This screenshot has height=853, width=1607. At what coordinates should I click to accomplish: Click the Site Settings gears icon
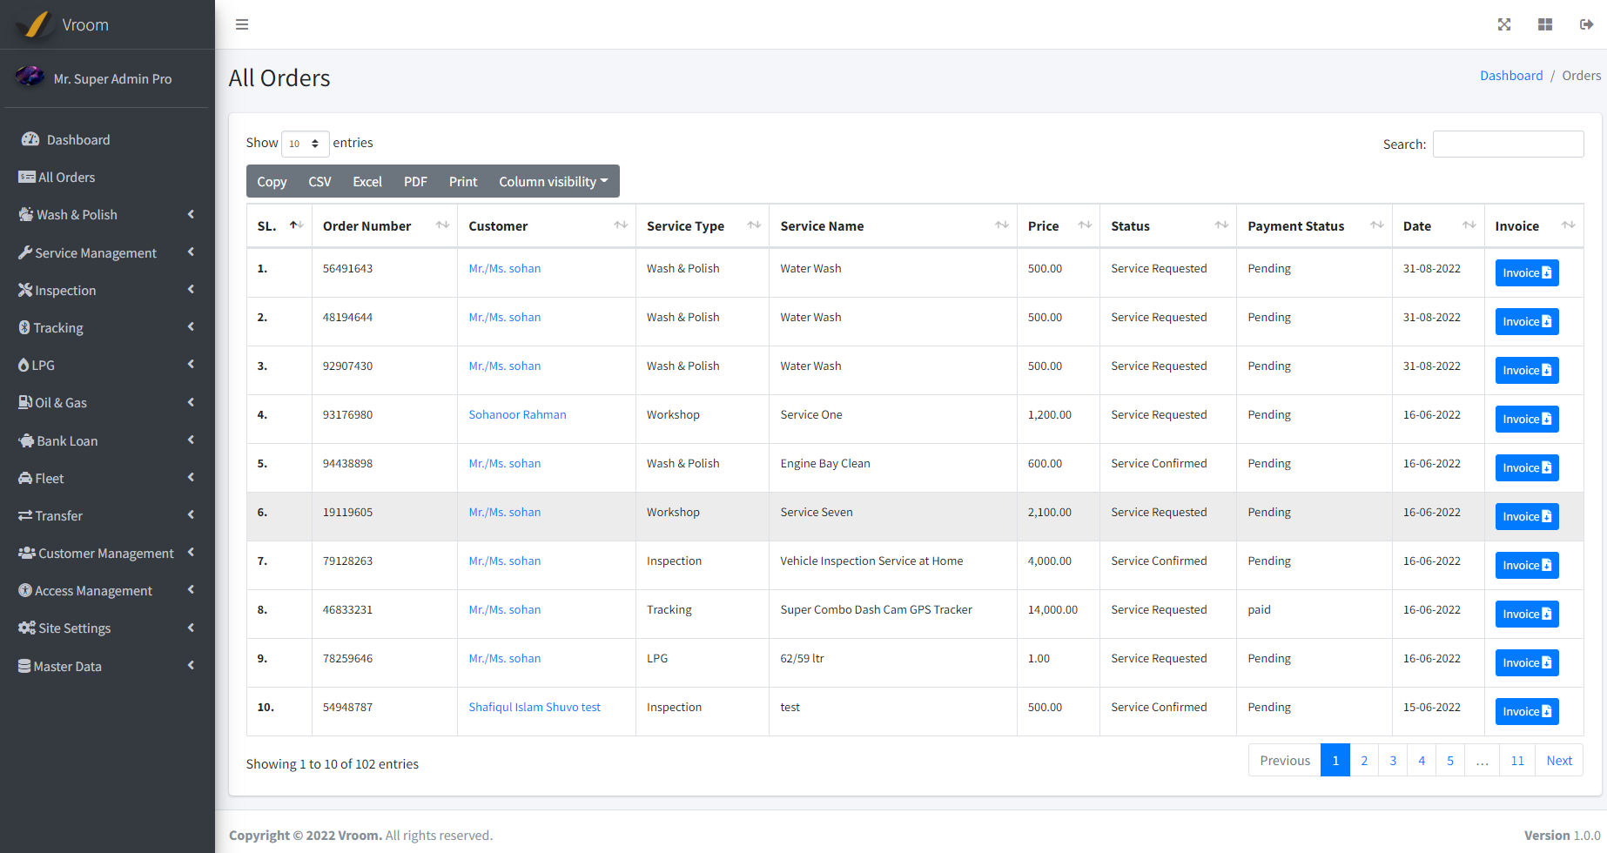click(27, 628)
